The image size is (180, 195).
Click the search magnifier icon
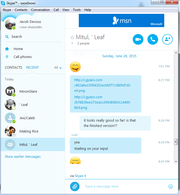(7, 37)
